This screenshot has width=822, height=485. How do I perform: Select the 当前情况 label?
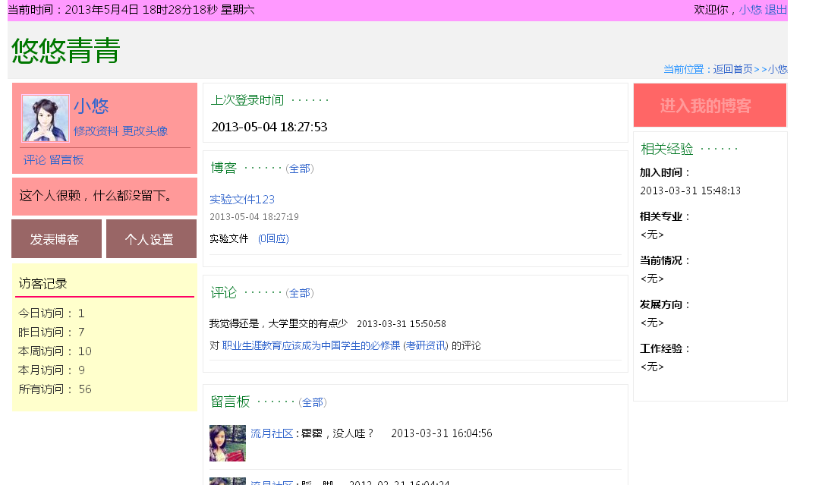[665, 260]
